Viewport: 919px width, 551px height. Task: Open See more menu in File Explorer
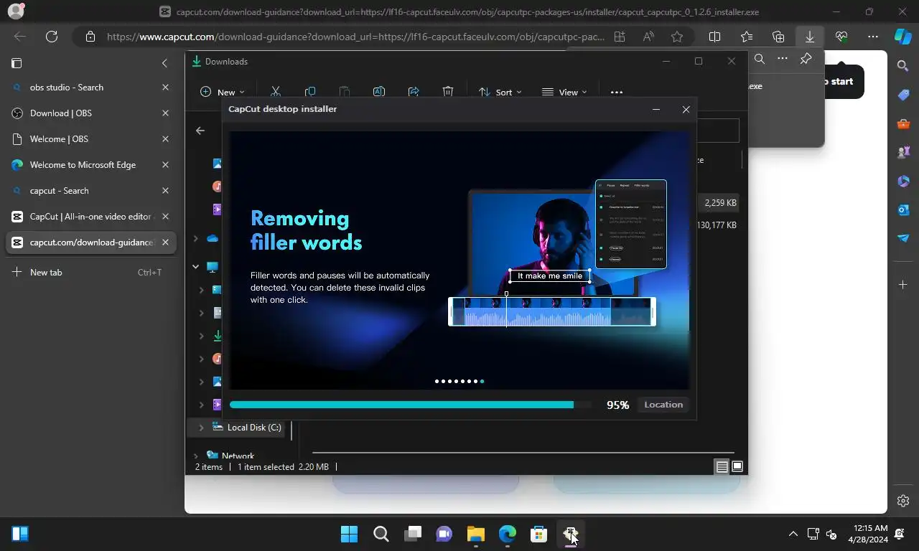tap(616, 92)
